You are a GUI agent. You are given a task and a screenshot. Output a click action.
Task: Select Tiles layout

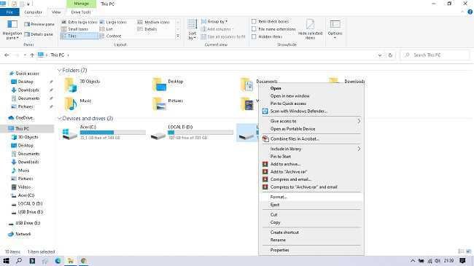[79, 36]
